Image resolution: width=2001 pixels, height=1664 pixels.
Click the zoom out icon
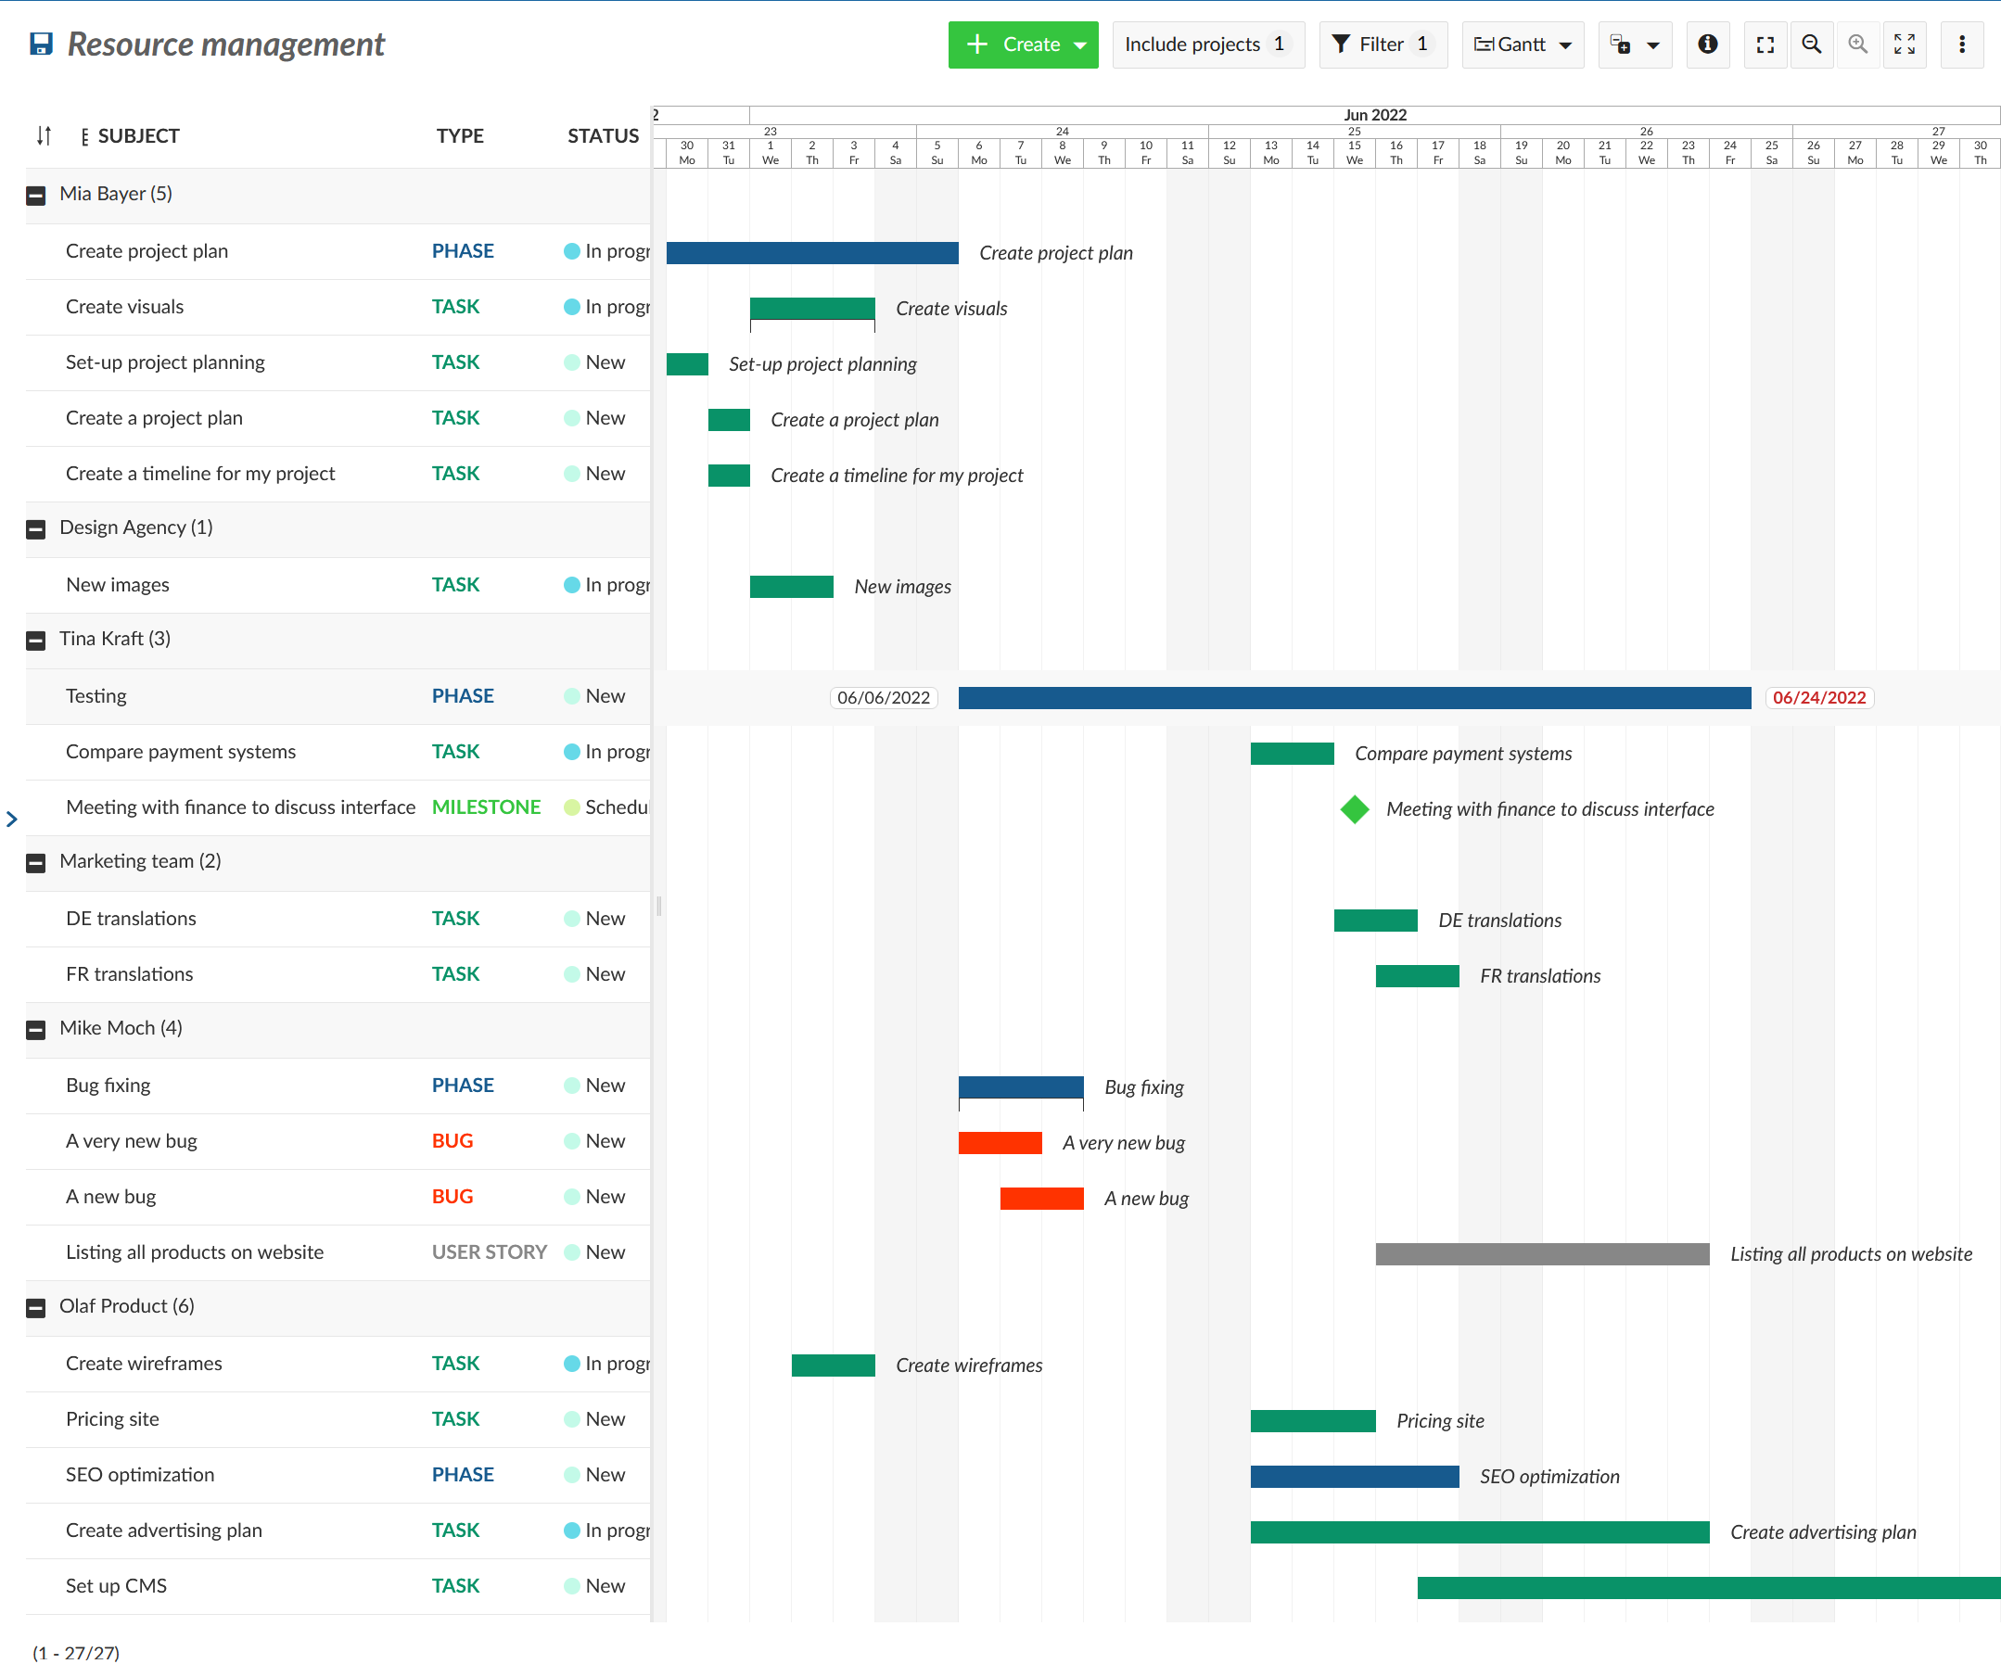(x=1810, y=44)
